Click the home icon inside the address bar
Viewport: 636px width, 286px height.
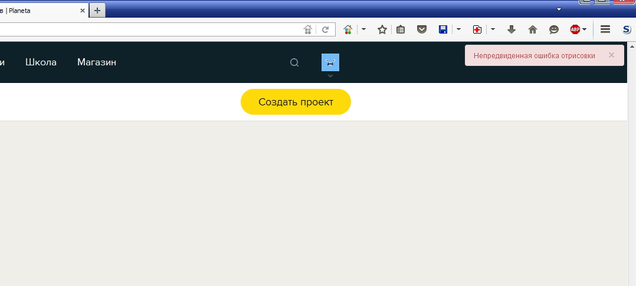(308, 29)
